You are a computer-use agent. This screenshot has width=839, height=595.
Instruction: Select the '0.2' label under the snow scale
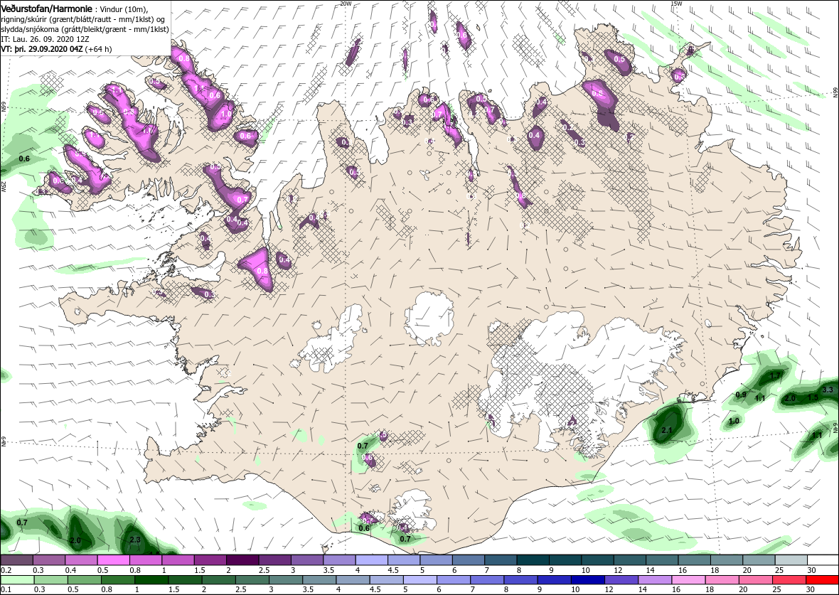[6, 570]
